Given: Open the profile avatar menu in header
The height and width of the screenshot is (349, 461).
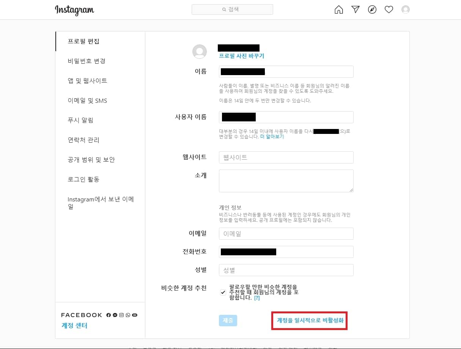Looking at the screenshot, I should [406, 9].
